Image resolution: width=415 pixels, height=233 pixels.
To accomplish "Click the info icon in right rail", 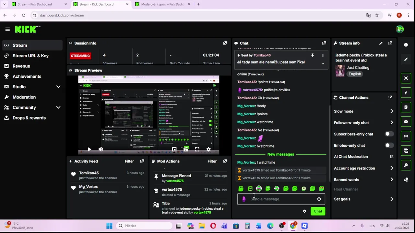I will coord(406,45).
